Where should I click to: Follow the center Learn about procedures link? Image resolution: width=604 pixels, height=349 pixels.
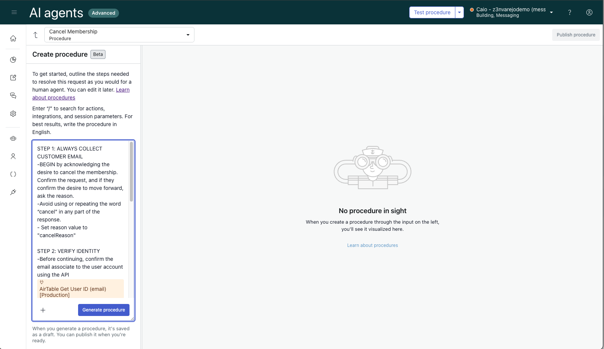(372, 245)
